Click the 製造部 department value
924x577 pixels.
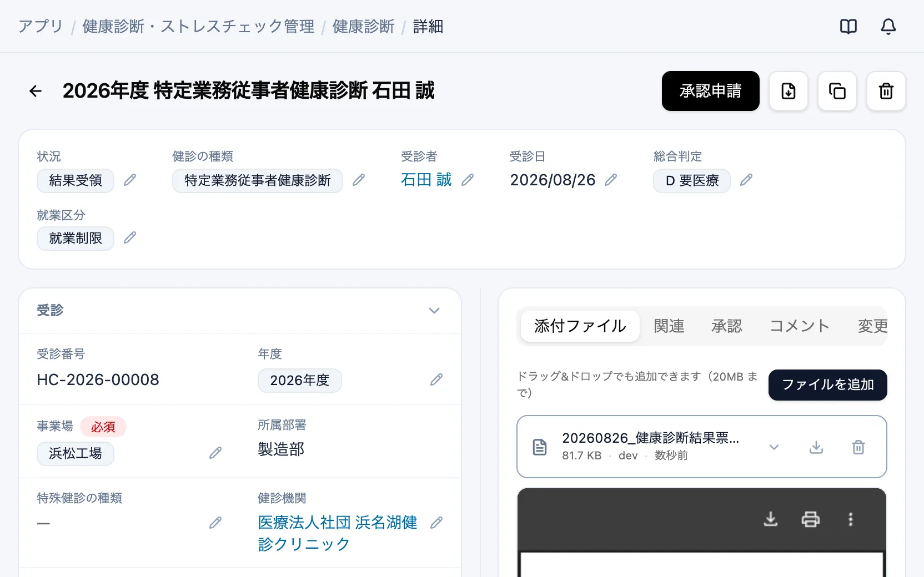pyautogui.click(x=281, y=449)
